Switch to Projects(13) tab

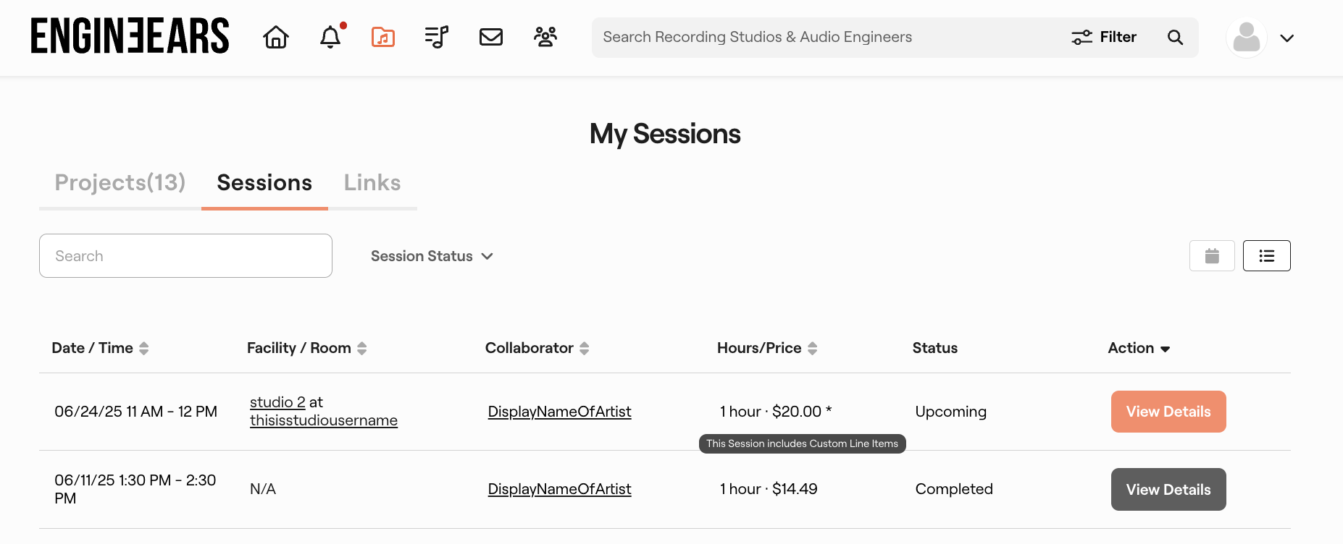point(120,183)
